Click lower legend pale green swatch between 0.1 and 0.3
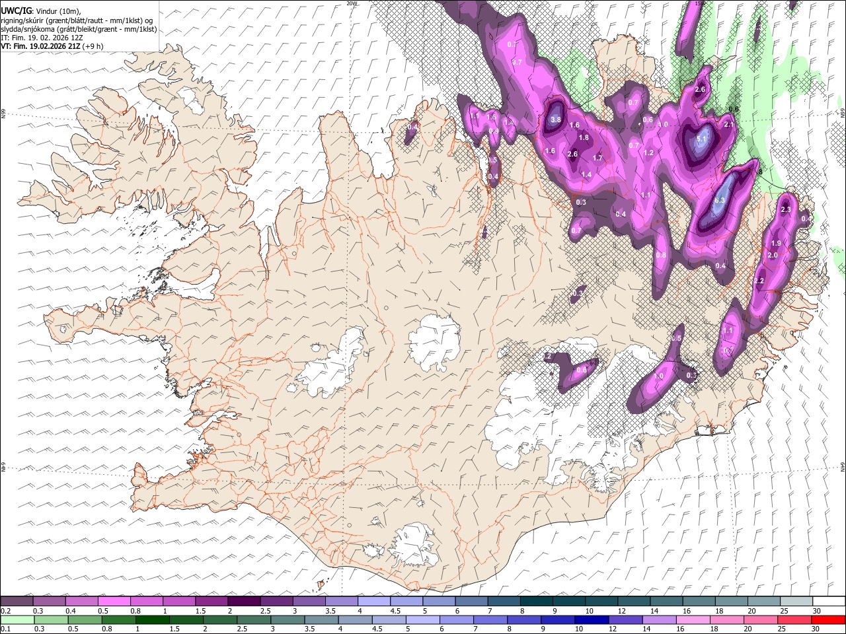The width and height of the screenshot is (846, 634). 17,619
